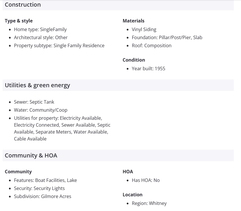Click the Utilities & green energy header
Screen dimensions: 241x211
tap(38, 85)
